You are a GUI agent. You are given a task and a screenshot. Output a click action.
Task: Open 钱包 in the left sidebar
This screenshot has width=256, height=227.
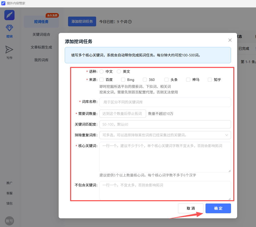click(x=9, y=204)
